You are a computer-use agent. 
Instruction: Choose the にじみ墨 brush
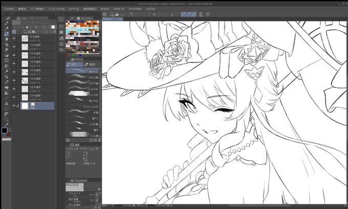(82, 135)
